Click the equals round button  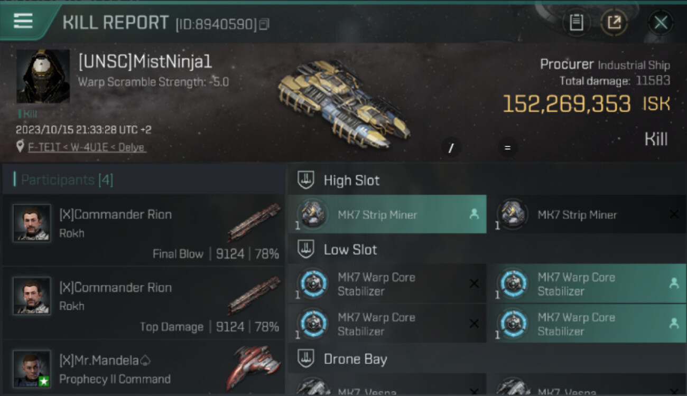(507, 148)
